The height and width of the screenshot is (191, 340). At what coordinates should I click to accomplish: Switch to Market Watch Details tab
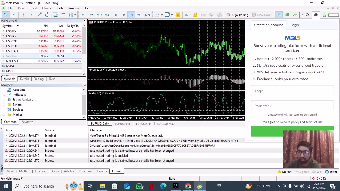pyautogui.click(x=24, y=79)
